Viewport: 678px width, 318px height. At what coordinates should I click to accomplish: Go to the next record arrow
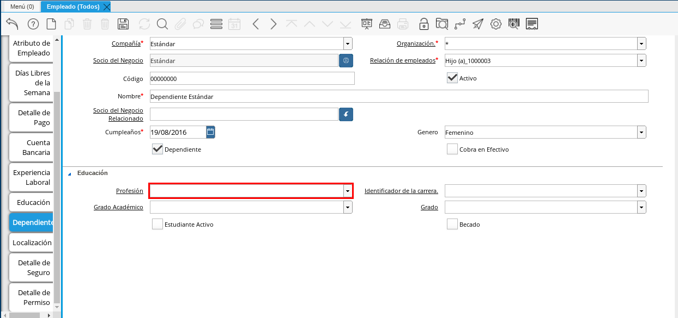tap(274, 24)
